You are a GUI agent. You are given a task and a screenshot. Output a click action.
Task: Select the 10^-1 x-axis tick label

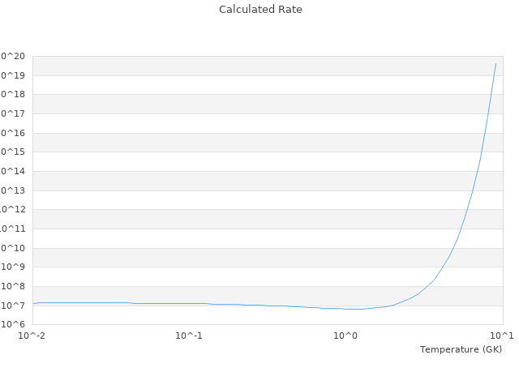click(x=189, y=336)
